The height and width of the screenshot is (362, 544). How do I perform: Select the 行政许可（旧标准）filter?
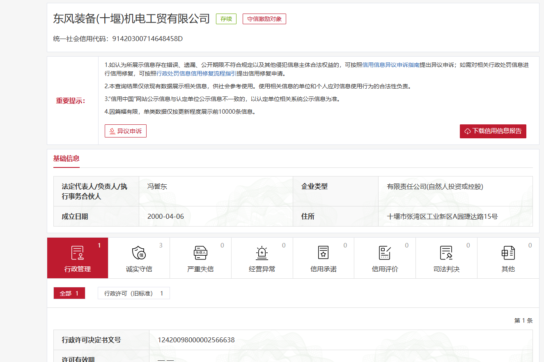click(x=133, y=293)
